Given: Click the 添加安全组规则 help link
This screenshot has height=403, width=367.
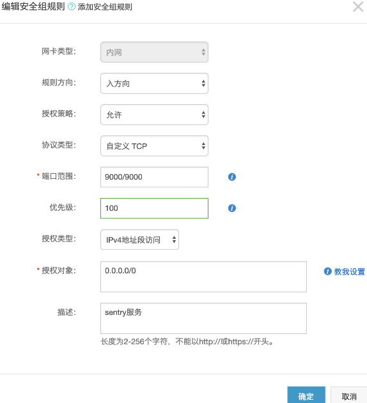Looking at the screenshot, I should 105,7.
